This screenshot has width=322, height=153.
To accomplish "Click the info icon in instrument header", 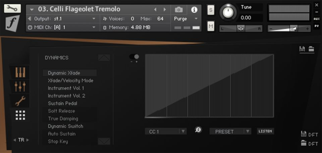I will pyautogui.click(x=194, y=9).
